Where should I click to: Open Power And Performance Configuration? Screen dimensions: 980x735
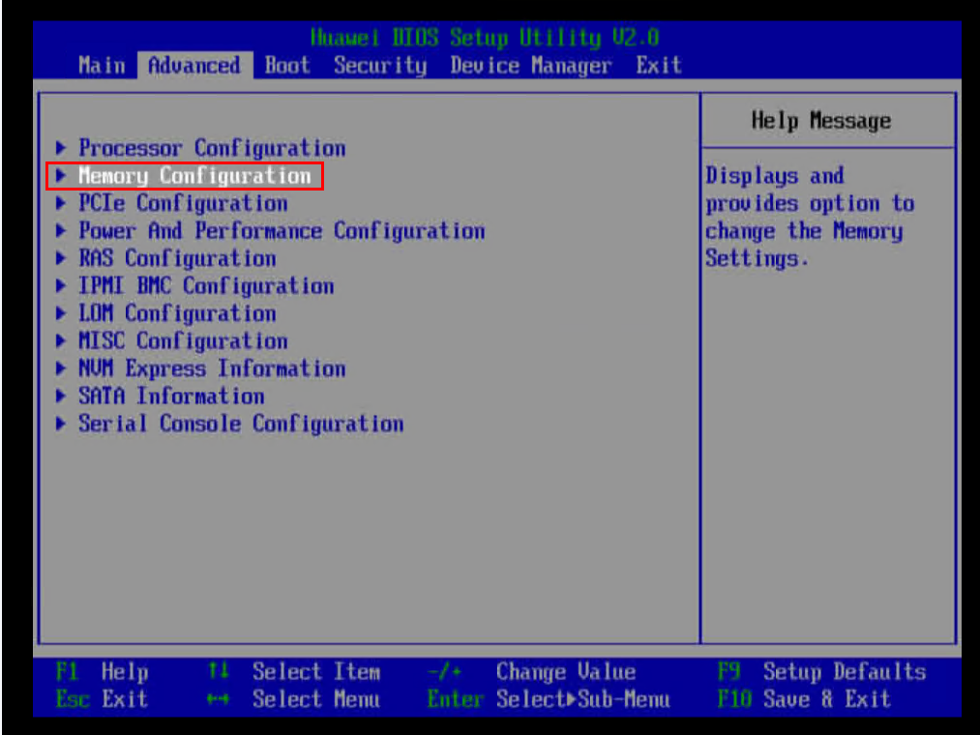point(270,230)
